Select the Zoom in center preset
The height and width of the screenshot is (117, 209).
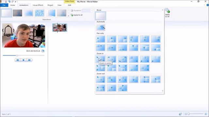[101, 59]
